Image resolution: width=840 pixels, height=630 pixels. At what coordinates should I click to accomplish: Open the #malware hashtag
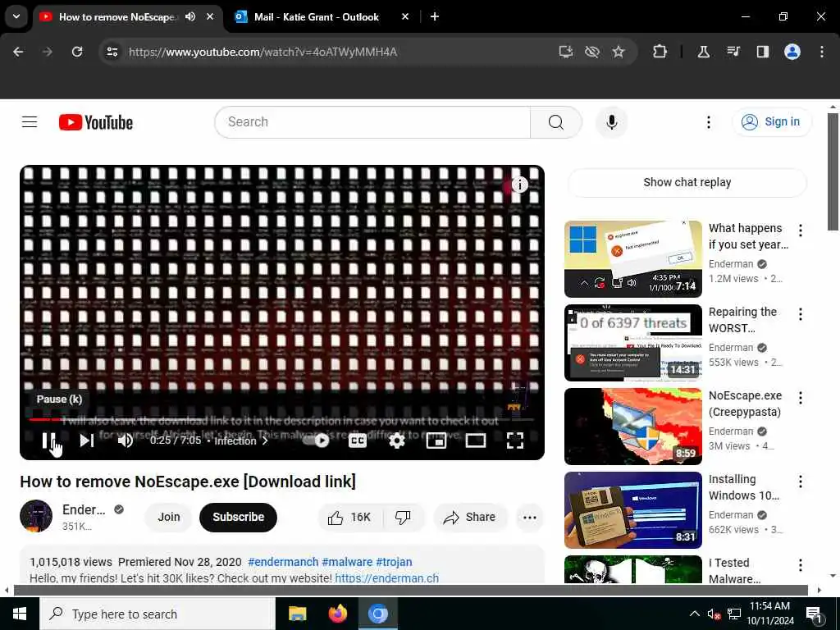tap(347, 562)
